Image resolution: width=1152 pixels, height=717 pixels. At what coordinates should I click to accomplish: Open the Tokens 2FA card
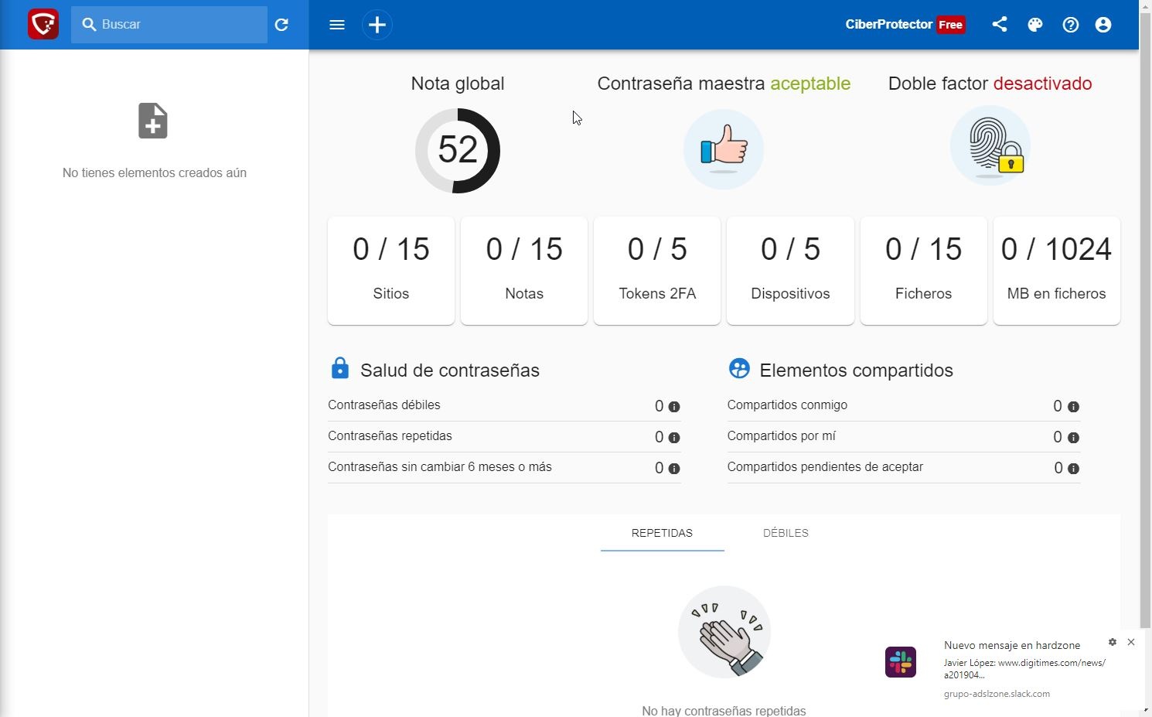pos(657,270)
